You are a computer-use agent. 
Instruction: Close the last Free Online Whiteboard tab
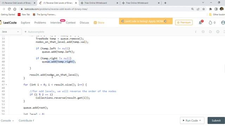tap(159, 3)
